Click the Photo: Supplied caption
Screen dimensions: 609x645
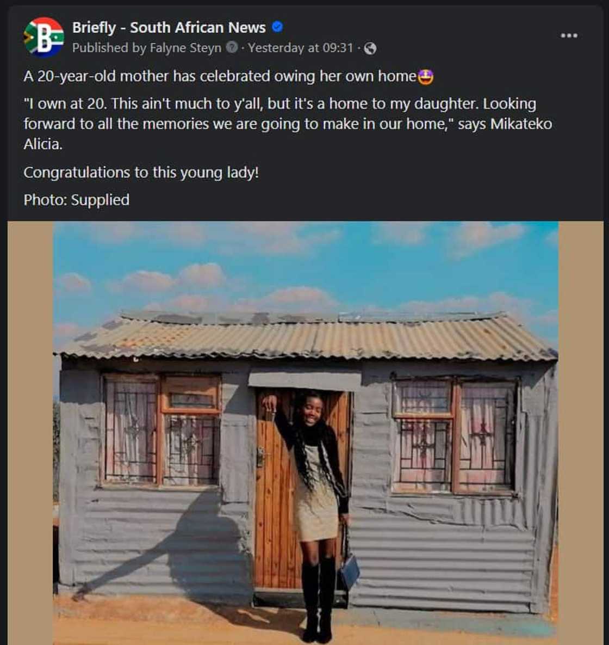76,200
